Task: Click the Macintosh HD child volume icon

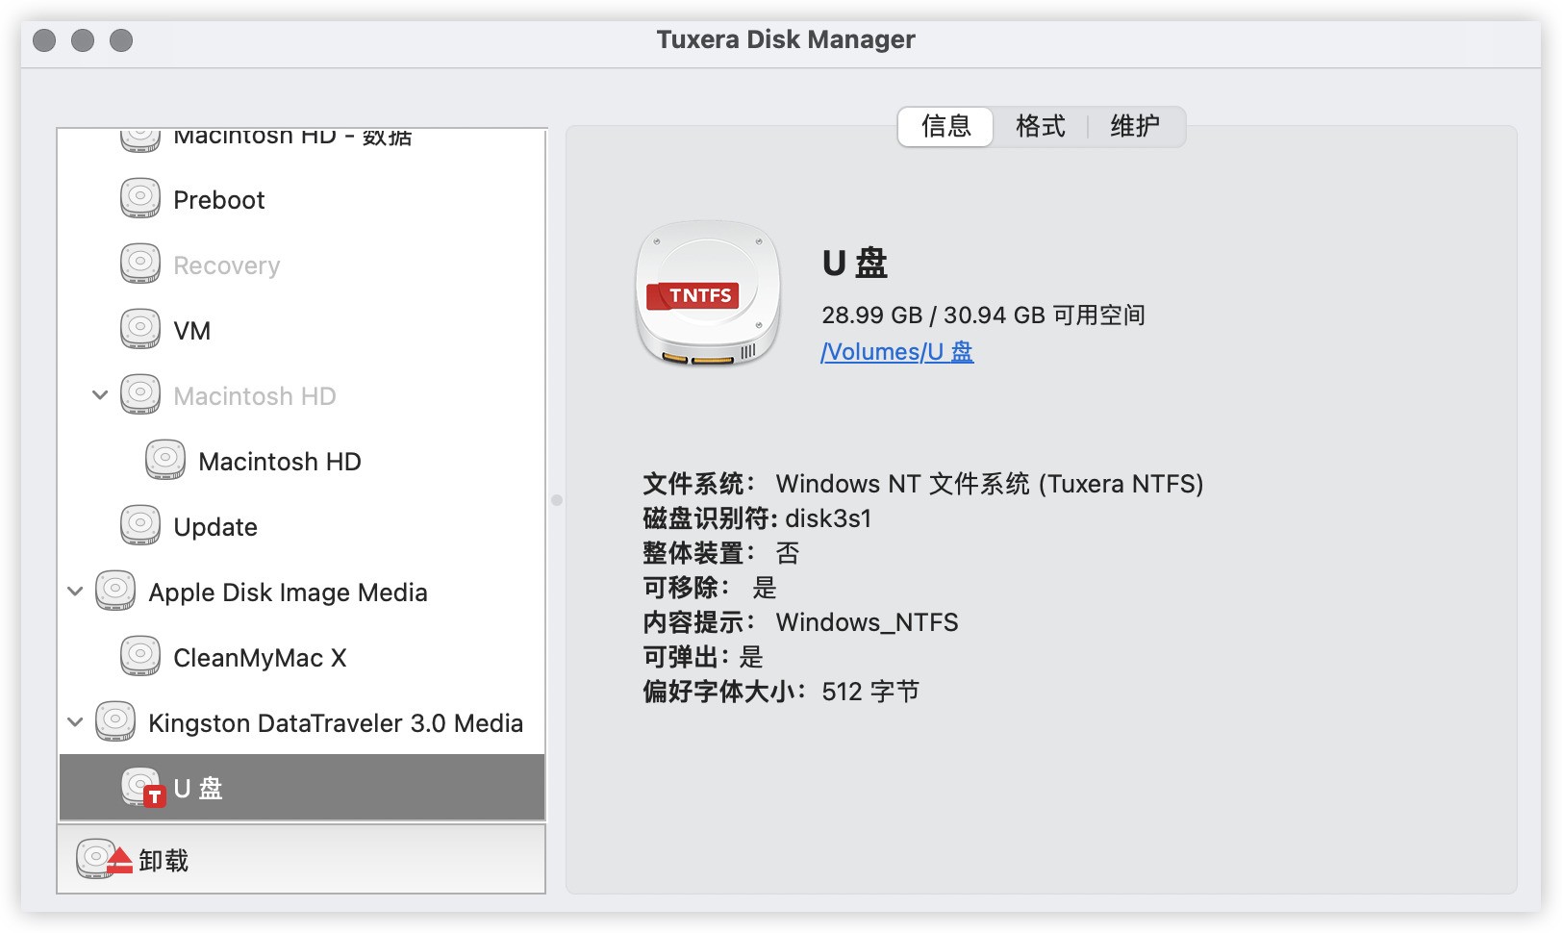Action: (x=165, y=460)
